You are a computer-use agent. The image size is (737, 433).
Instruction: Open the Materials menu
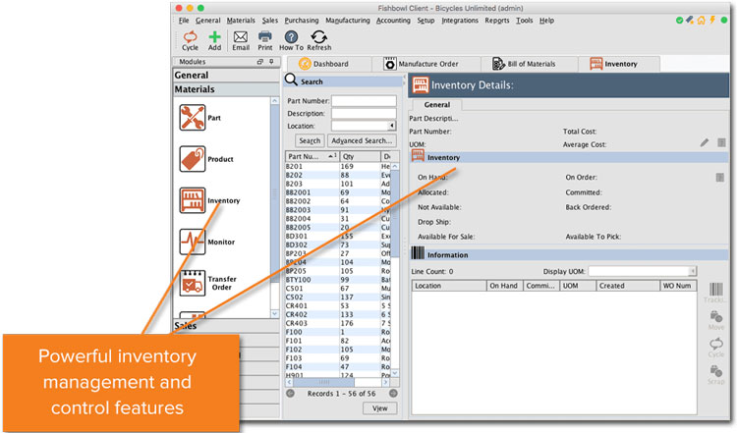(241, 21)
